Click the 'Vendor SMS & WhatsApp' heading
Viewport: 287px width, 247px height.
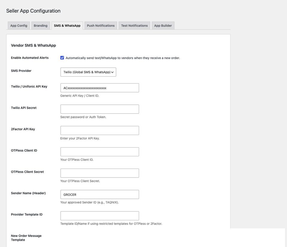click(33, 46)
